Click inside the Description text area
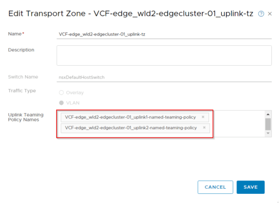 [164, 56]
